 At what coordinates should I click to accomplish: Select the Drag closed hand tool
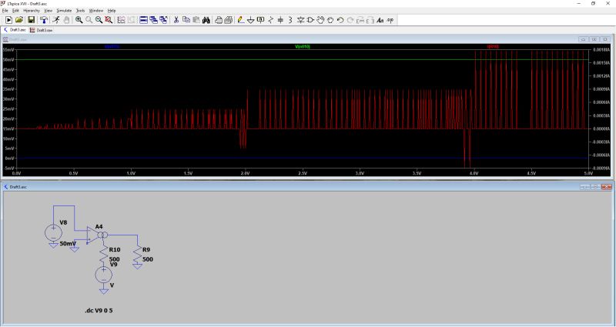point(330,20)
